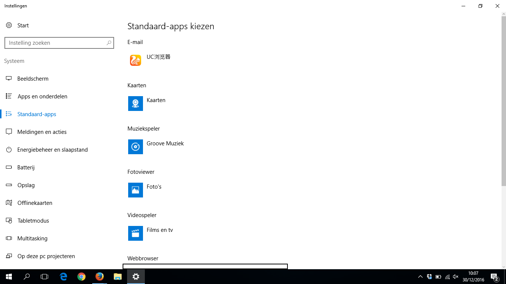Click the Op deze pc projecteren icon
The image size is (506, 284).
tap(9, 256)
